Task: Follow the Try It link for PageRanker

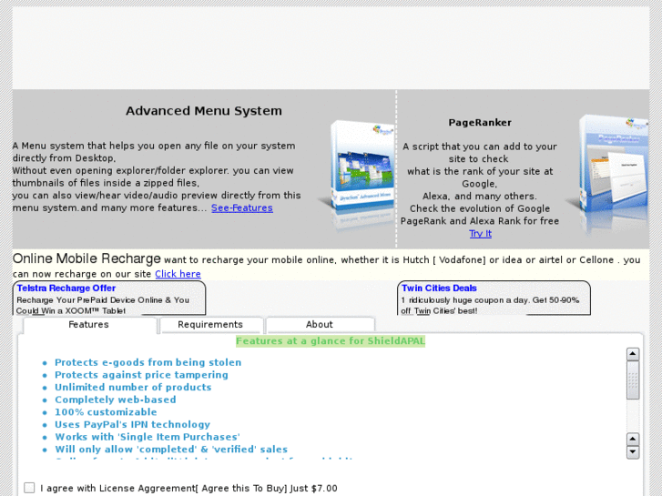Action: pyautogui.click(x=481, y=233)
